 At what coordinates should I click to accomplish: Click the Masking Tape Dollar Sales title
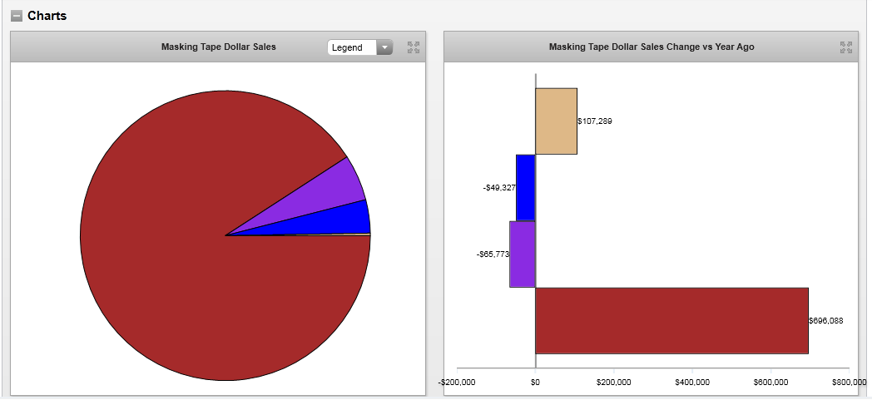pyautogui.click(x=218, y=47)
